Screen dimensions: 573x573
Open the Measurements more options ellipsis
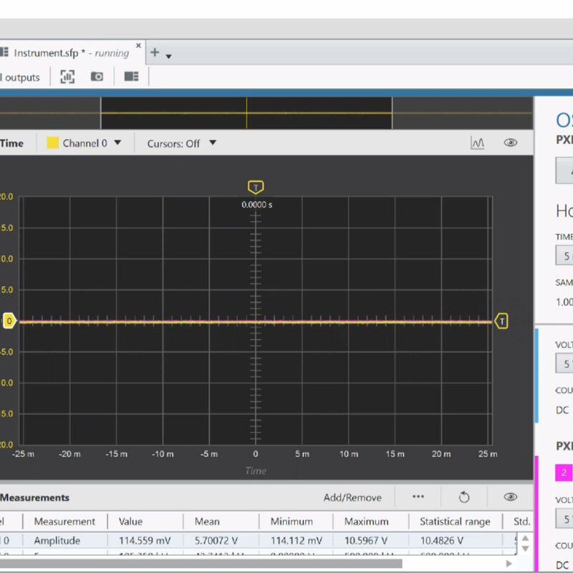[x=418, y=496]
